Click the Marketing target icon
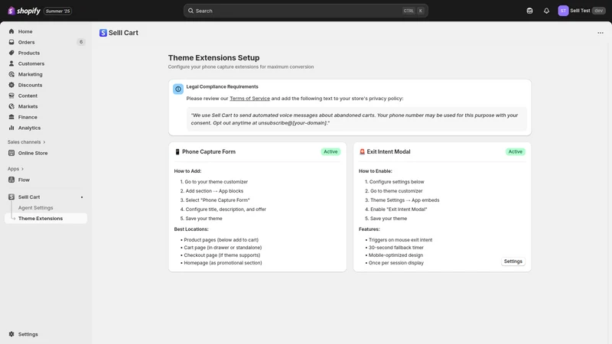 click(x=11, y=74)
